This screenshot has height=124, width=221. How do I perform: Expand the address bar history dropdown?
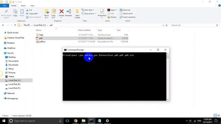(163, 25)
